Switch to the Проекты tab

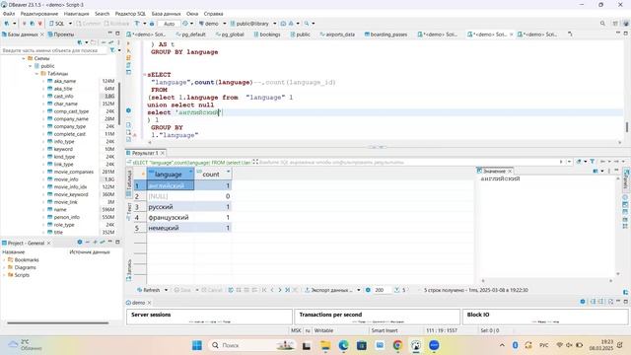(x=61, y=35)
